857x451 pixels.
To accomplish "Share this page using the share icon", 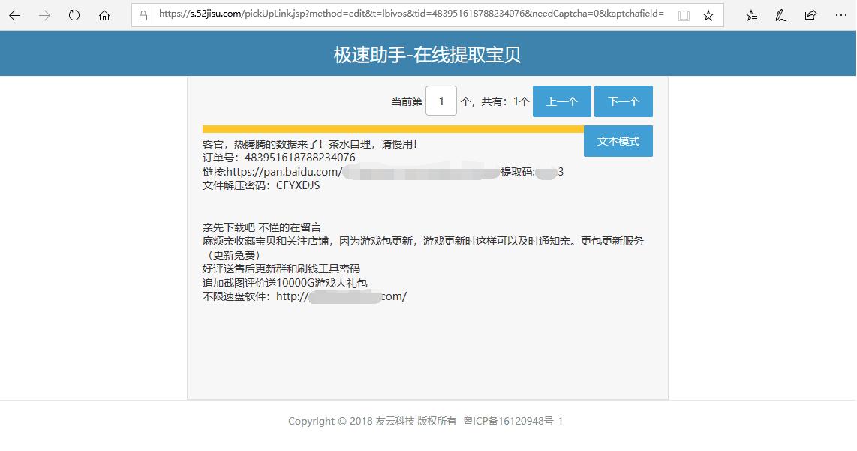I will tap(811, 14).
